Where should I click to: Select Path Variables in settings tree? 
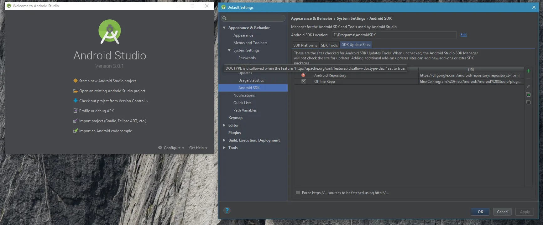click(x=245, y=110)
